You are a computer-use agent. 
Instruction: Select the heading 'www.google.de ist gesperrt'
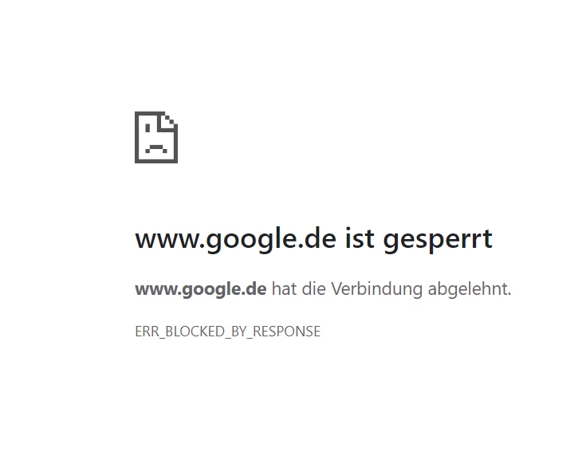click(x=313, y=239)
